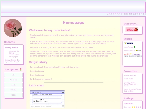Screen dimensions: 146x109
Task: Click the 'Comfort food: Sushi/Apple pie' entry
Action: (x=131, y=84)
